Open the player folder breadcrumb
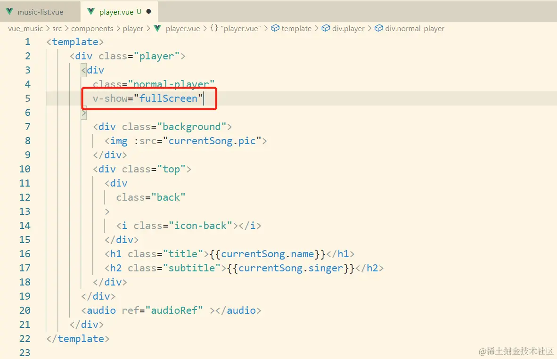Image resolution: width=557 pixels, height=359 pixels. [x=133, y=28]
